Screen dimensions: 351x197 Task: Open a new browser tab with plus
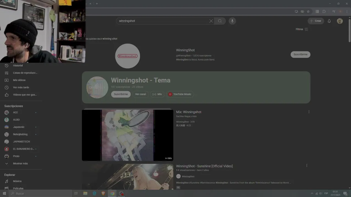97,4
